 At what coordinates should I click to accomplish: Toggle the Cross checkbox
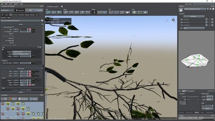tap(13, 38)
